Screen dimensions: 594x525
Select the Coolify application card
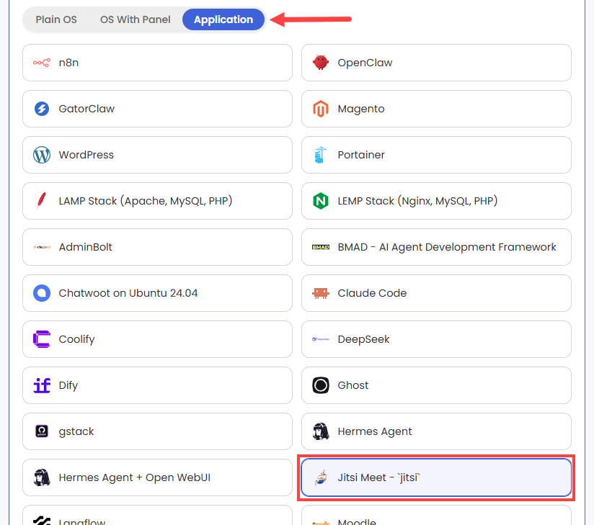click(x=157, y=339)
